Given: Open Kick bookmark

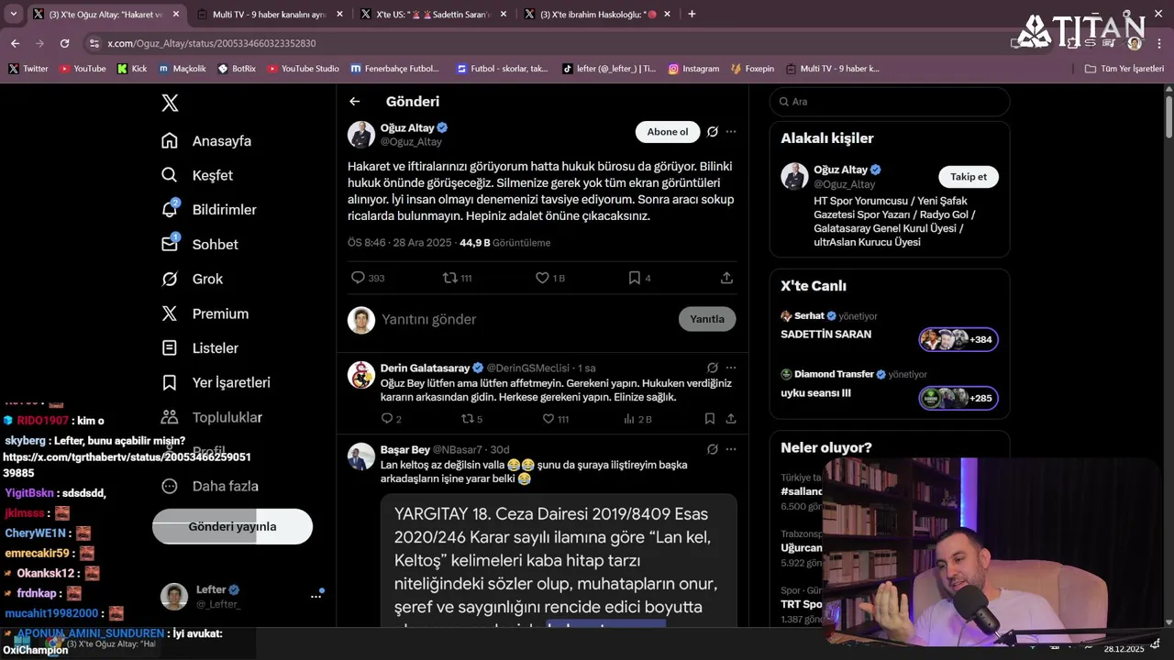Looking at the screenshot, I should [x=132, y=69].
